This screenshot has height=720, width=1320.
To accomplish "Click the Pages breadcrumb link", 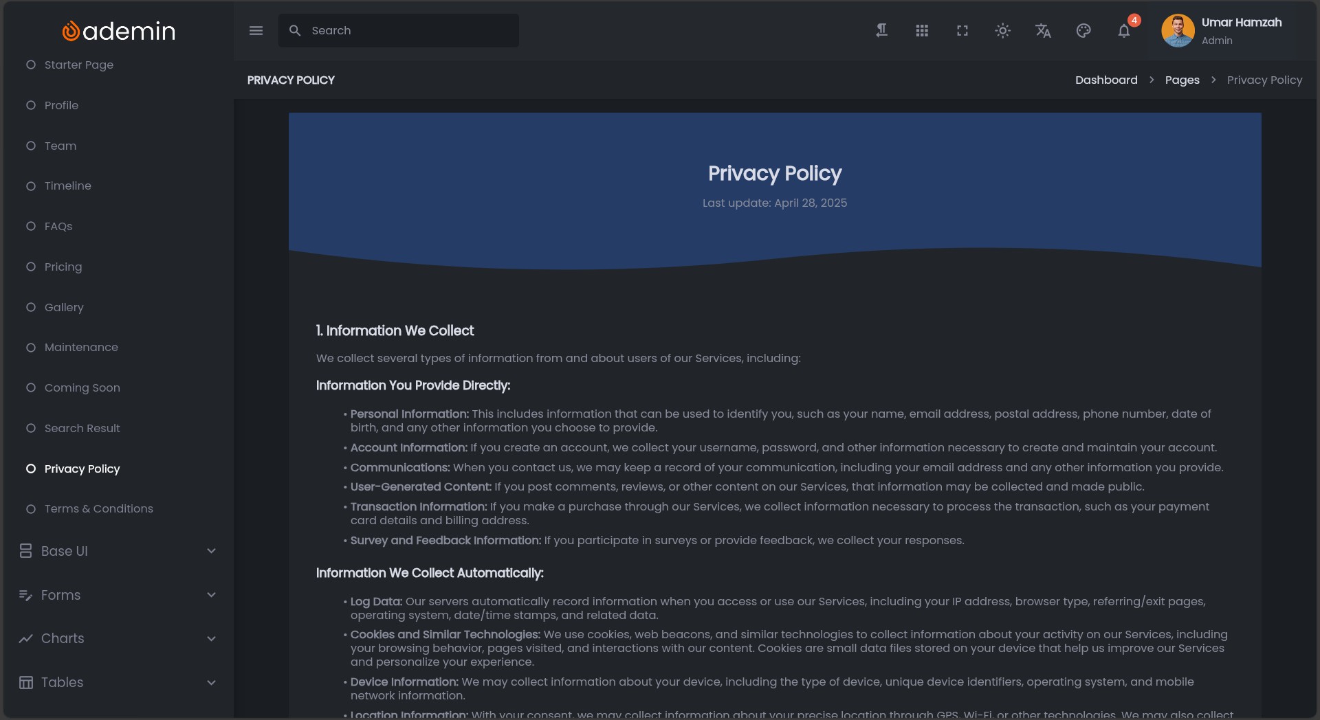I will [1182, 80].
